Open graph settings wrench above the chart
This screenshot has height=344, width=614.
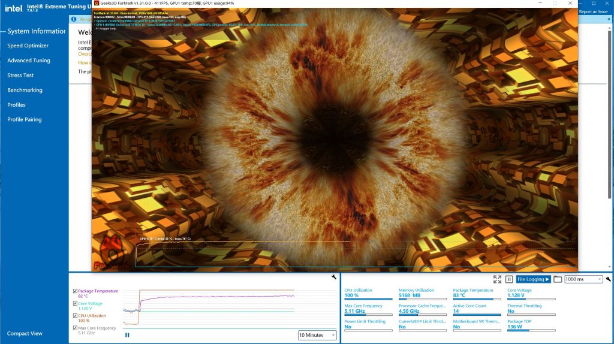pos(333,277)
